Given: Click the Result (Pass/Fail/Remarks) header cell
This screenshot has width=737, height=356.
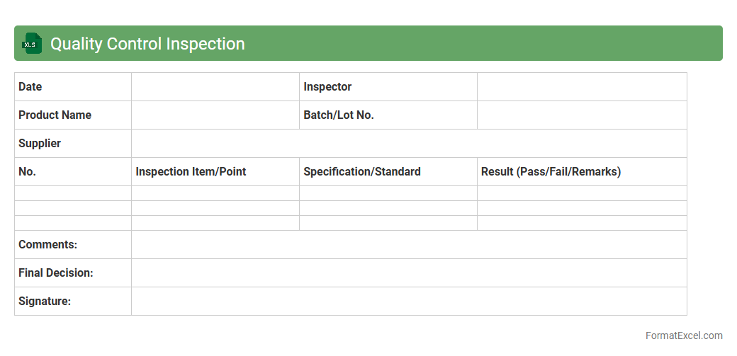Looking at the screenshot, I should 551,172.
